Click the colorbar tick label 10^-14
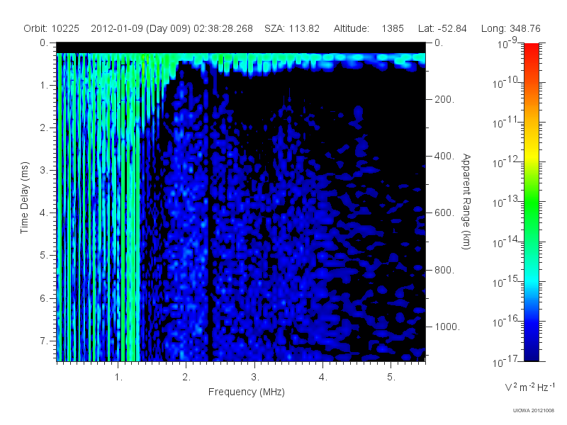567x425 pixels. (507, 243)
